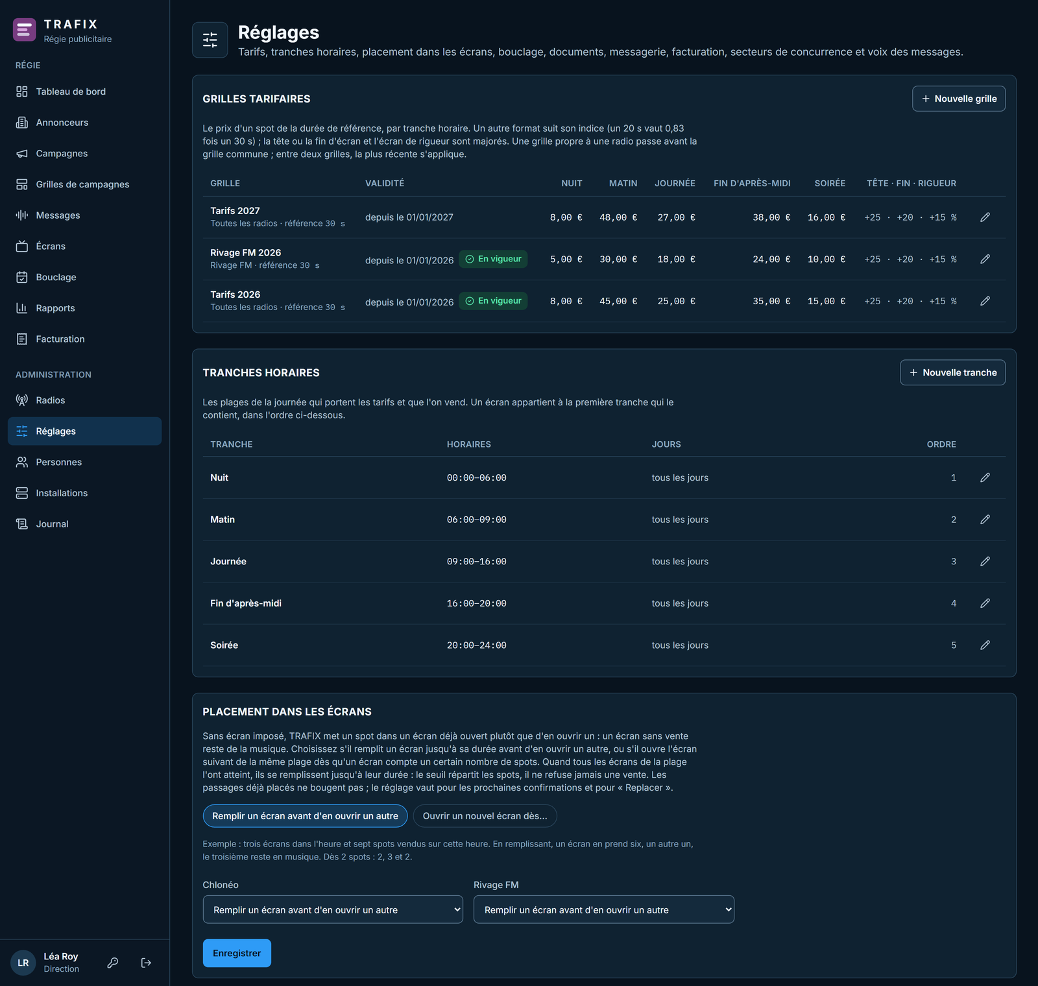Click the logout icon in sidebar footer
Screen dimensions: 1038x986
coord(146,963)
